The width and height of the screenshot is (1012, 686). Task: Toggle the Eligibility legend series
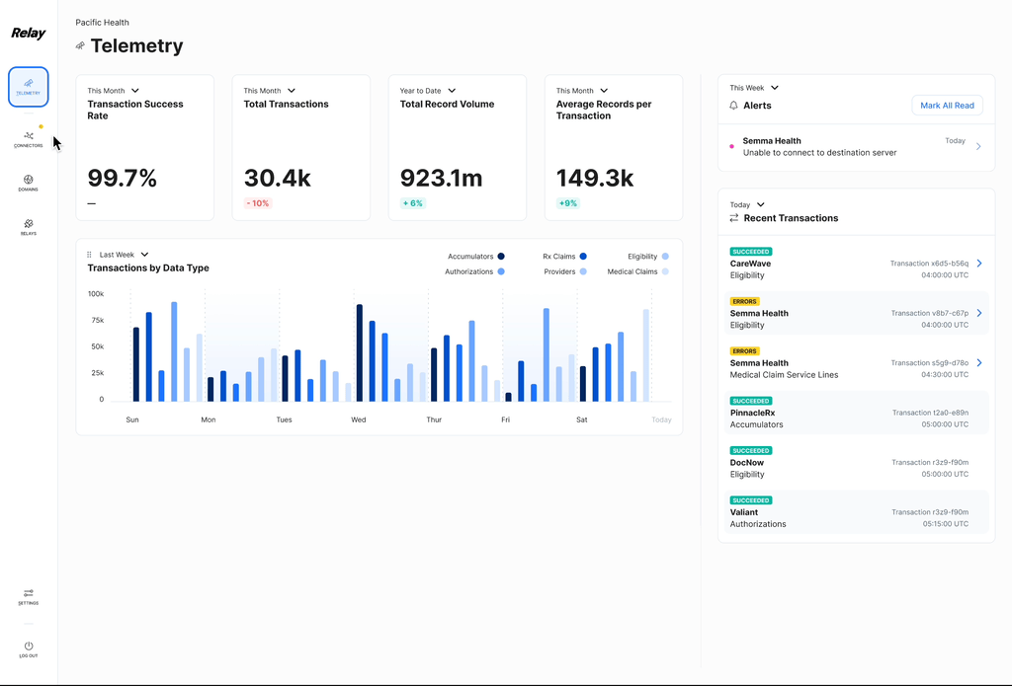point(648,257)
